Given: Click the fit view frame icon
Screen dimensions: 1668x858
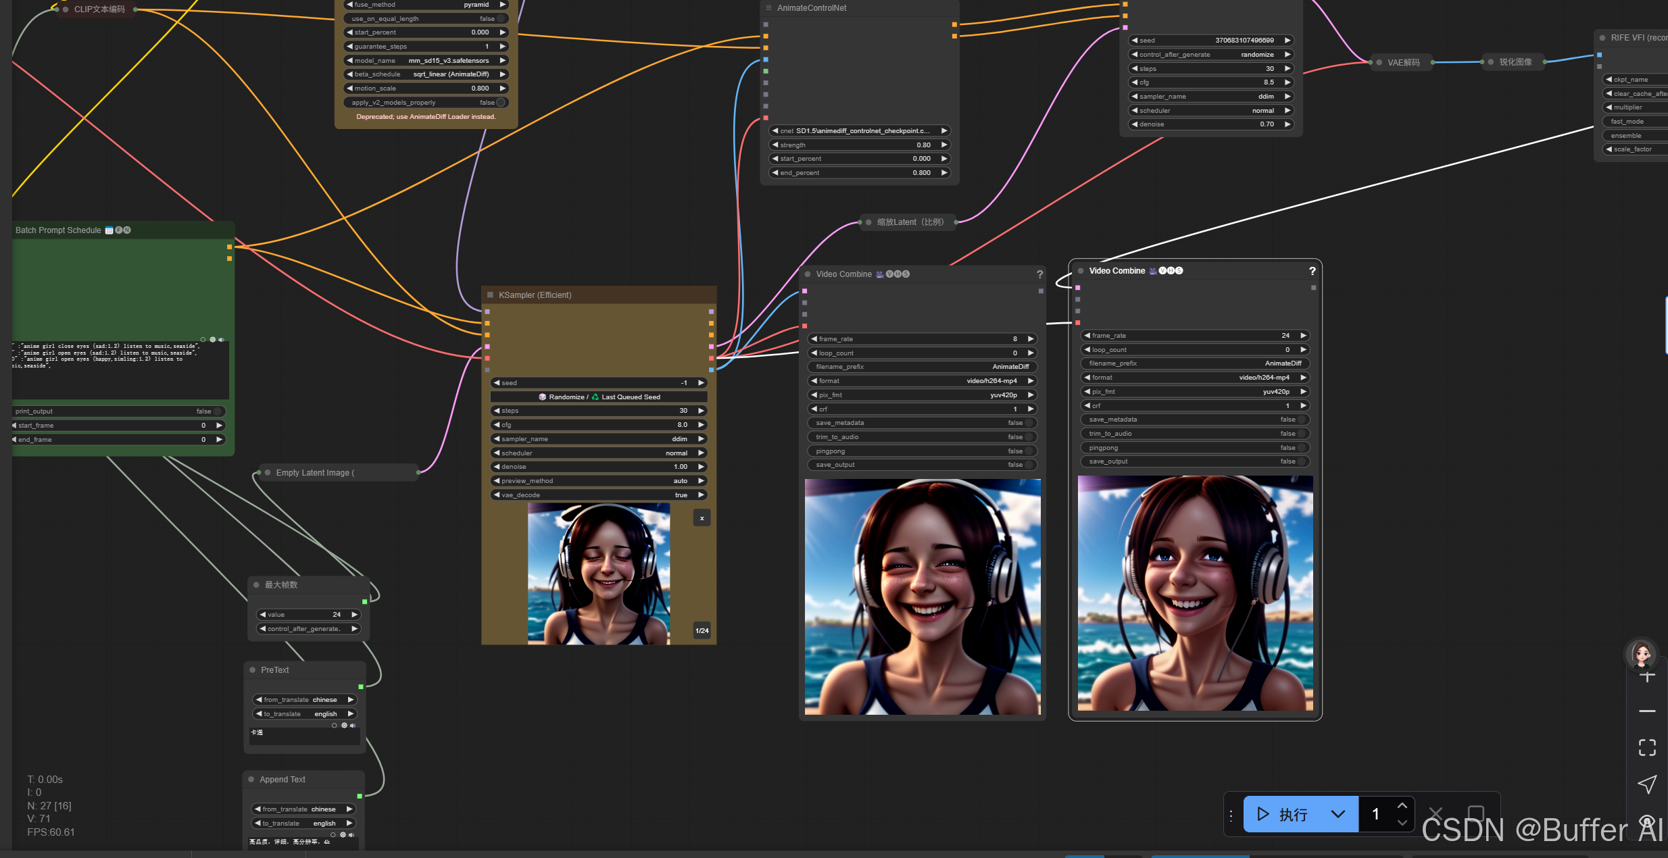Looking at the screenshot, I should [x=1647, y=747].
